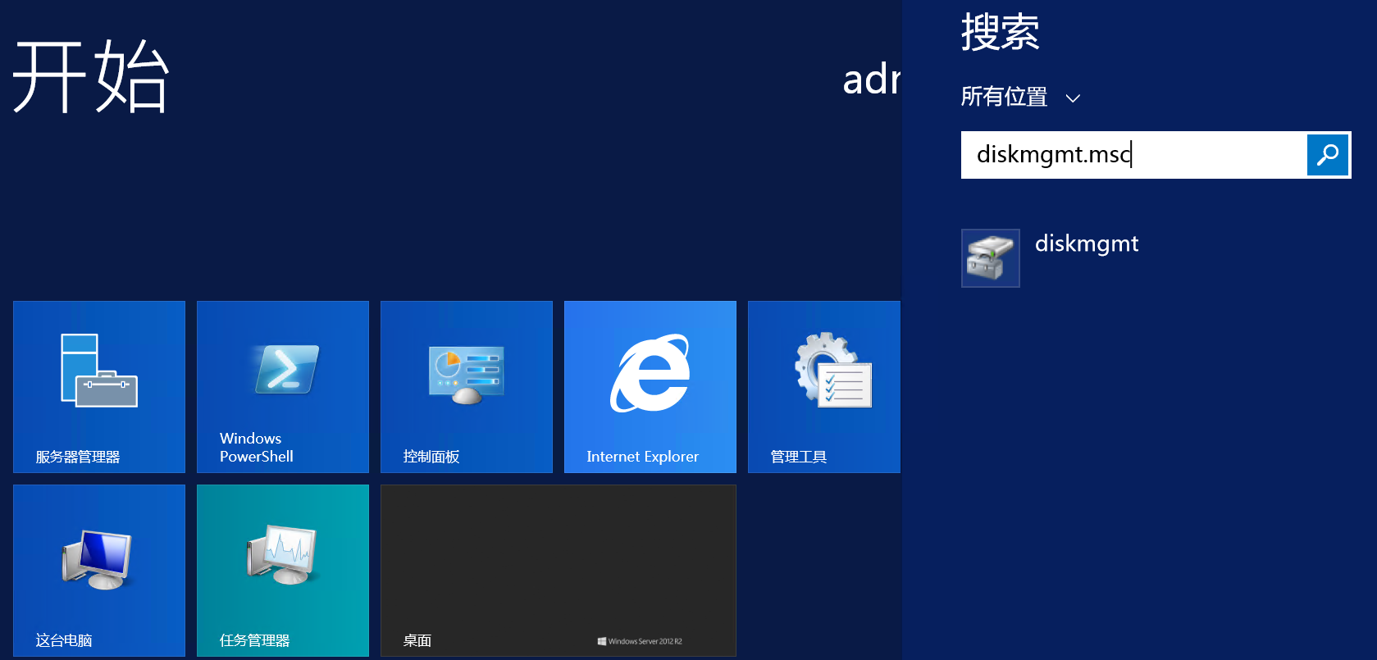The width and height of the screenshot is (1377, 660).
Task: Launch the Windows PowerShell tile
Action: pyautogui.click(x=283, y=386)
